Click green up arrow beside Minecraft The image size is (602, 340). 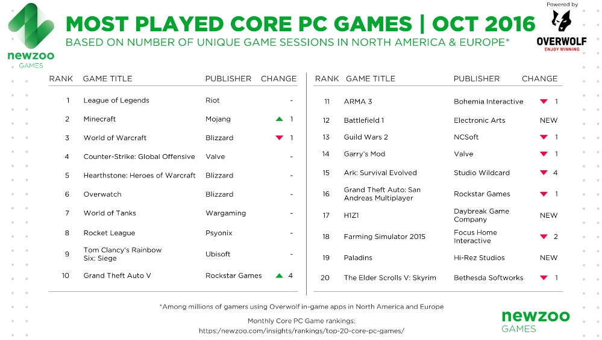[279, 119]
